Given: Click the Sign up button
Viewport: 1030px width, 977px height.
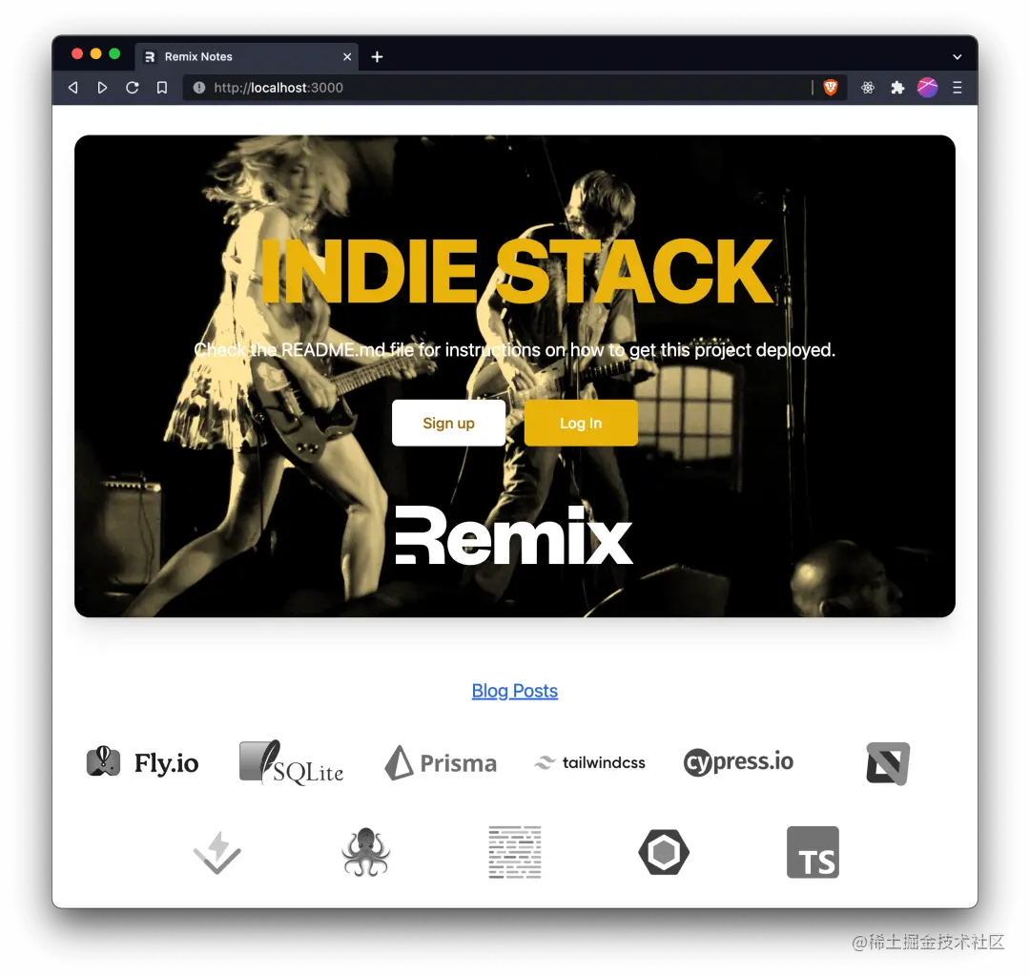Looking at the screenshot, I should point(448,423).
